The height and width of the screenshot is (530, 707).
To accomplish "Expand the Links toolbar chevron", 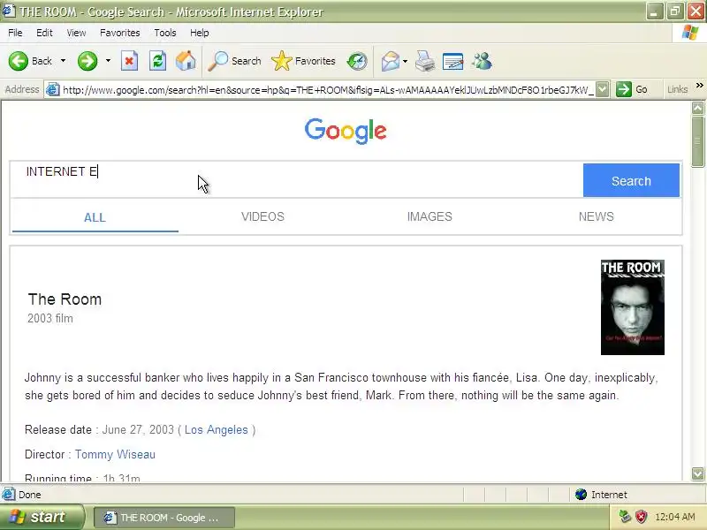I will [x=699, y=85].
